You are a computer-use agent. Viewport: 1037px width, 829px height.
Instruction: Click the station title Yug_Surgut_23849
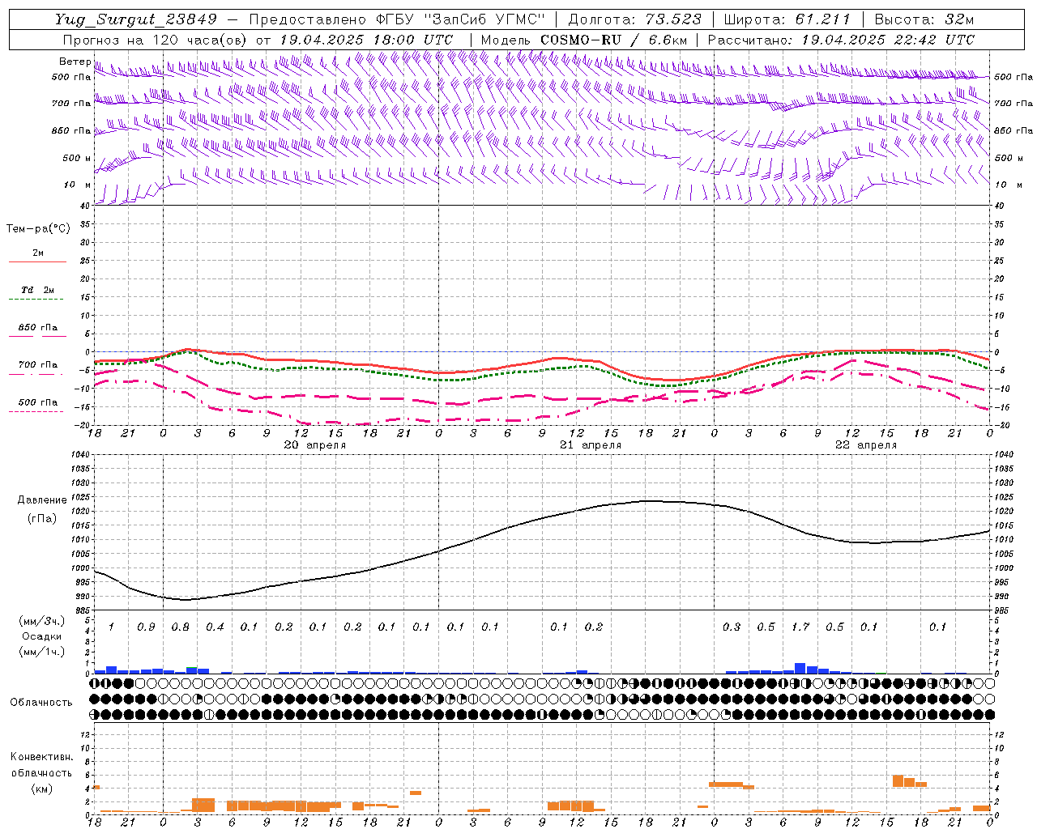tap(136, 19)
